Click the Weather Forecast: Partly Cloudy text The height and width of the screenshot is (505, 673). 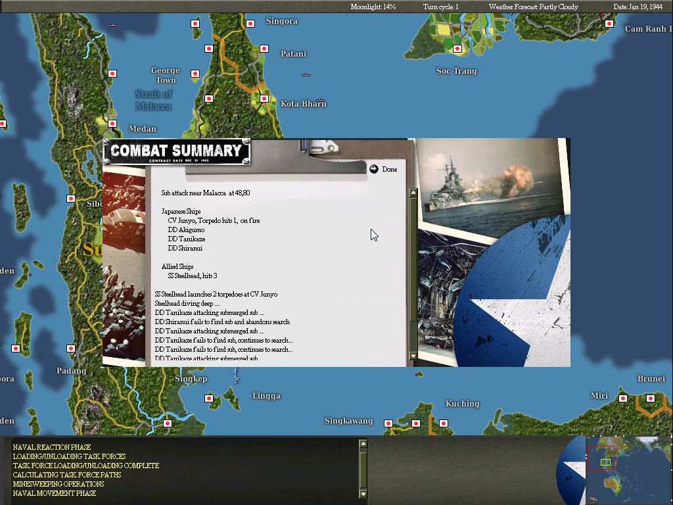(534, 7)
